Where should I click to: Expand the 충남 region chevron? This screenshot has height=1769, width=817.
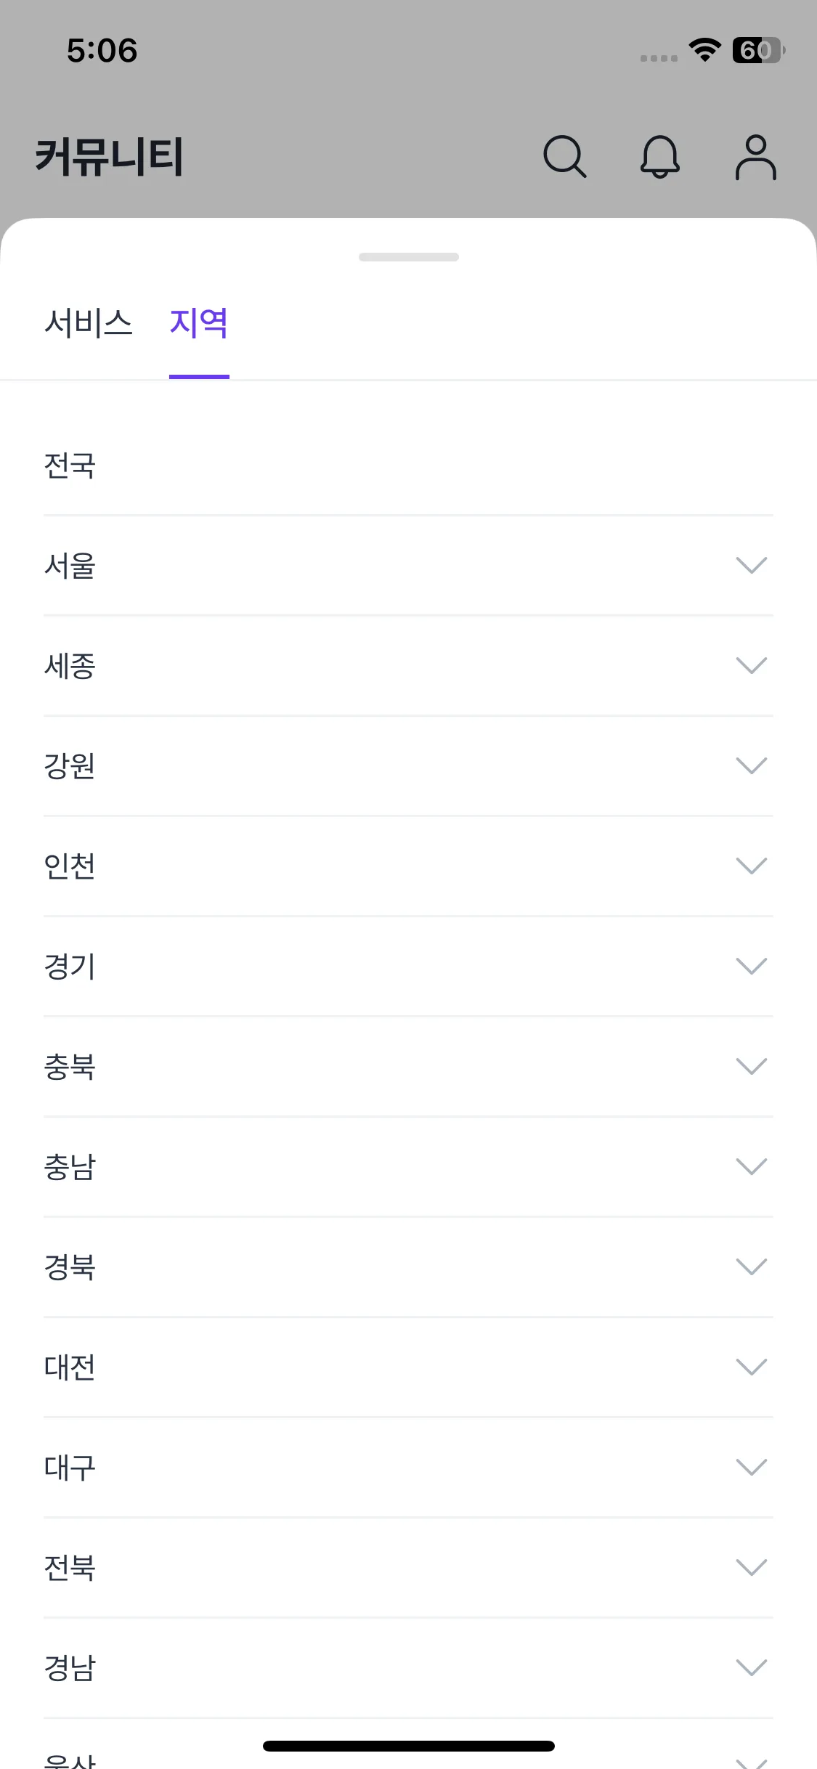click(751, 1166)
